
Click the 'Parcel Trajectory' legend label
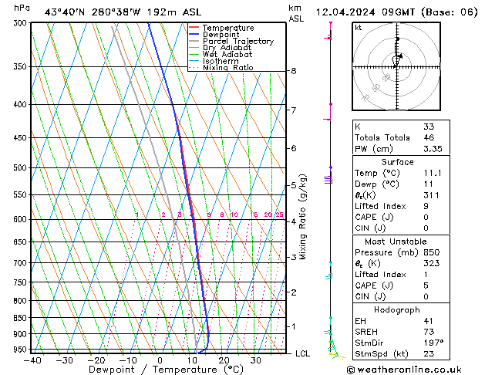(238, 41)
